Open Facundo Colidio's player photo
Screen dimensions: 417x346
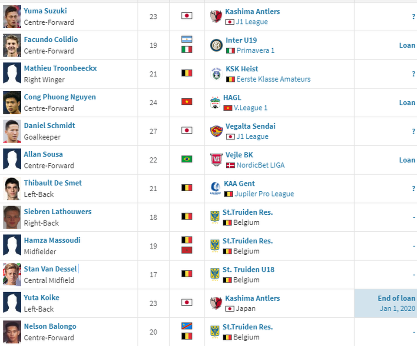tap(12, 45)
